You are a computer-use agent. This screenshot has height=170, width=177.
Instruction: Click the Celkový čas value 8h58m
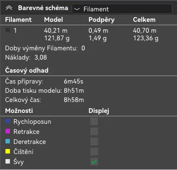(x=74, y=100)
